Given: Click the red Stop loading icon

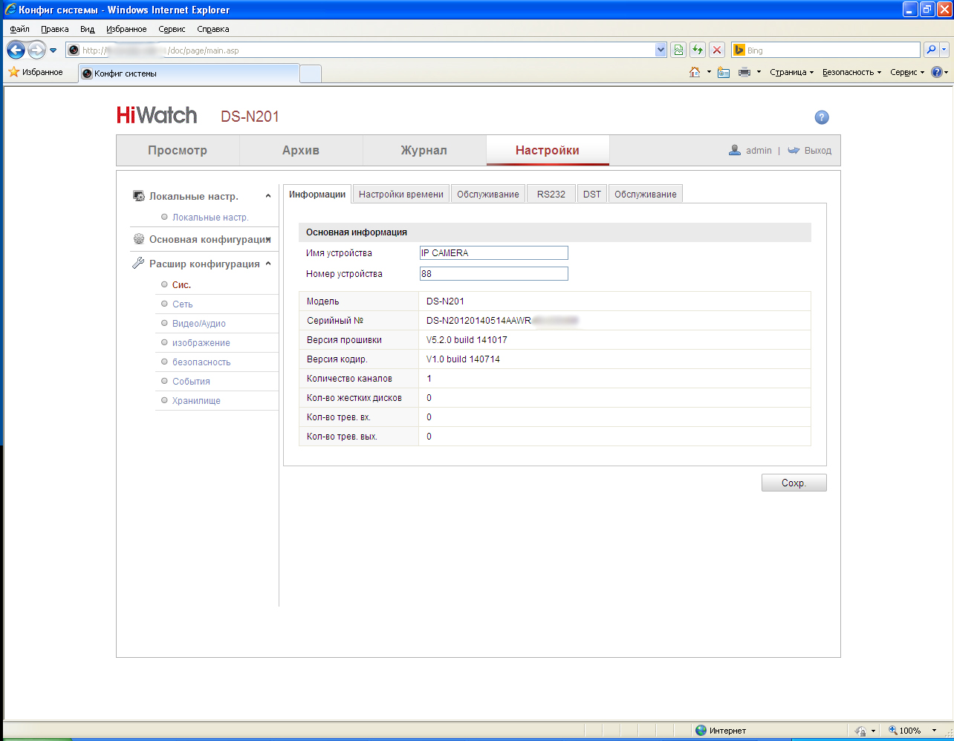Looking at the screenshot, I should point(717,50).
